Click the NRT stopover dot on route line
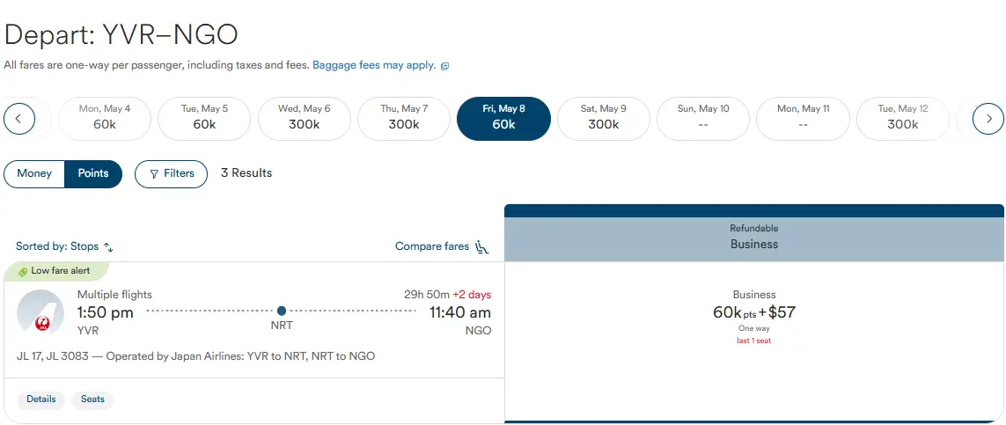Image resolution: width=1006 pixels, height=425 pixels. (282, 311)
